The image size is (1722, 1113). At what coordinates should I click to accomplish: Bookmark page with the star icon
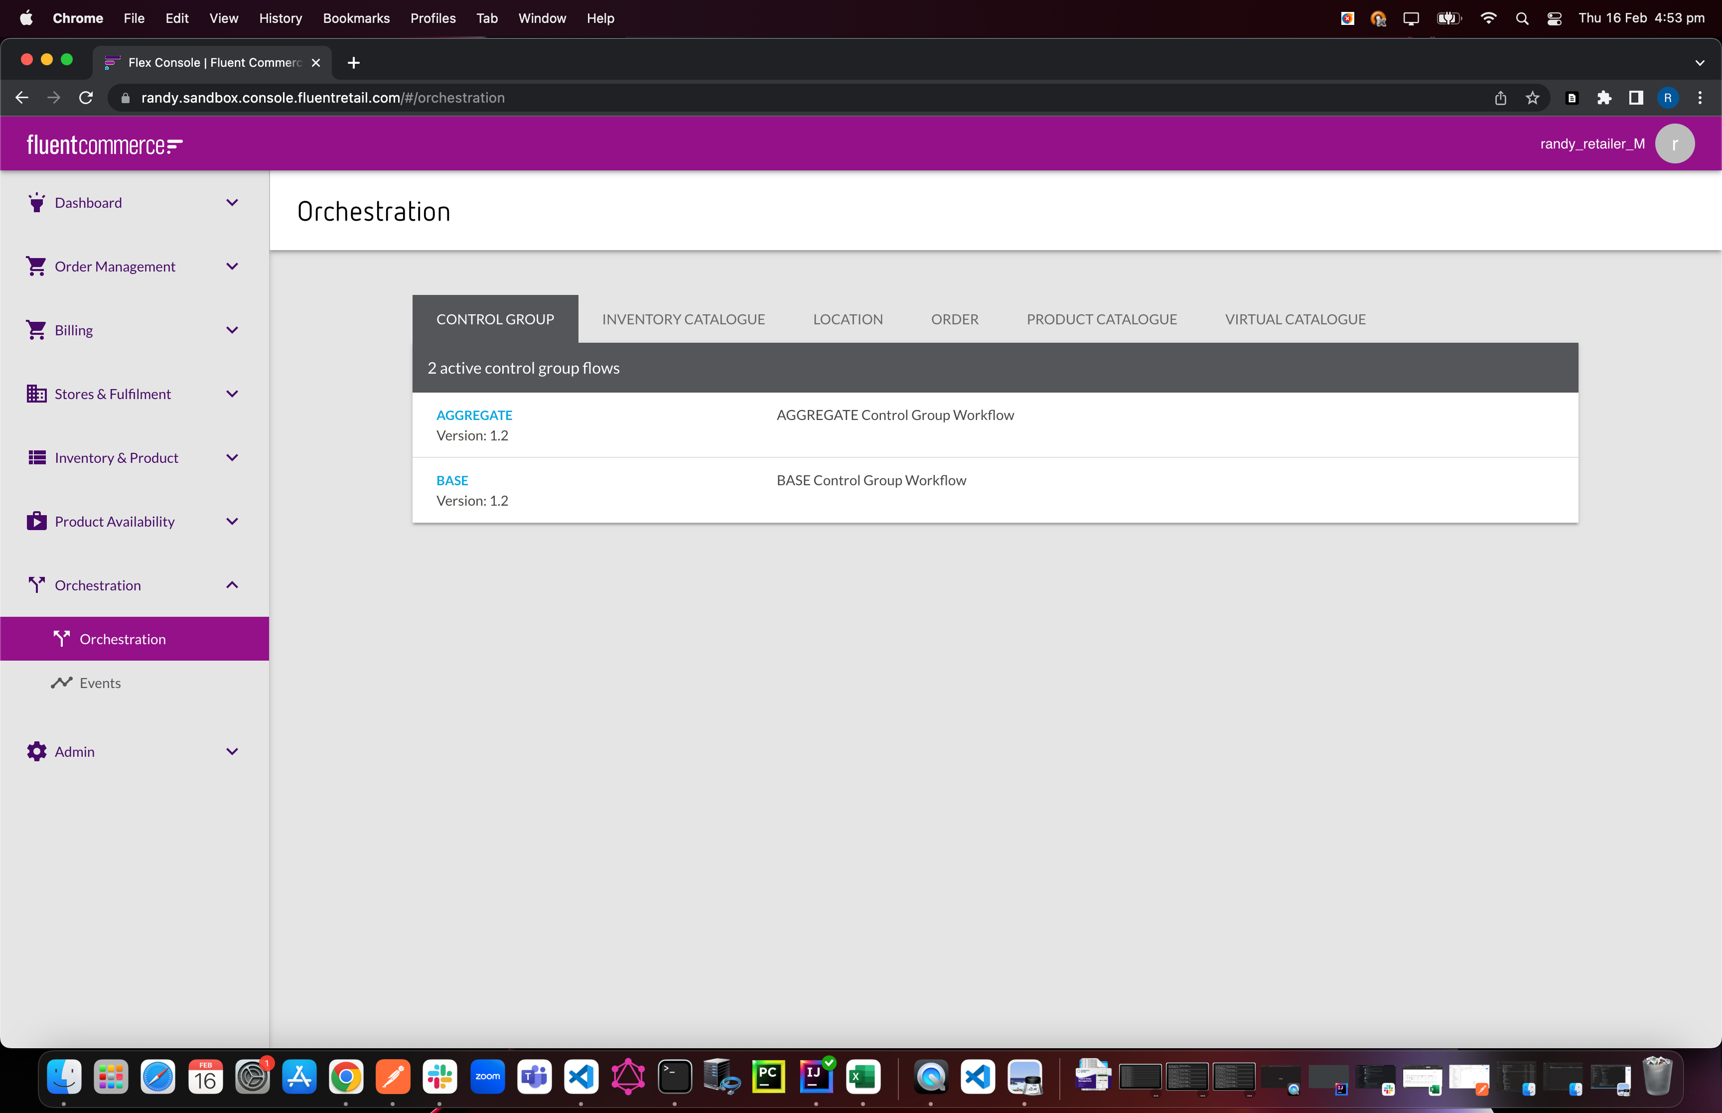pyautogui.click(x=1532, y=98)
